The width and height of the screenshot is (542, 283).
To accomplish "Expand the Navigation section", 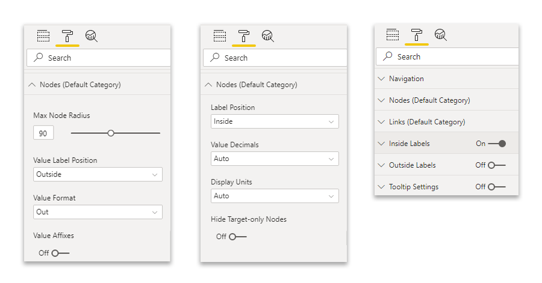I will point(447,79).
